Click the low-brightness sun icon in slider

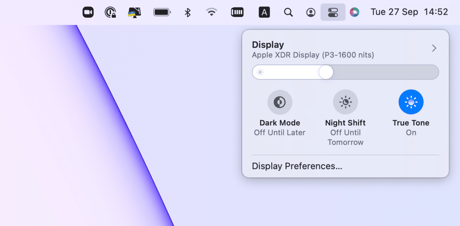pos(260,72)
